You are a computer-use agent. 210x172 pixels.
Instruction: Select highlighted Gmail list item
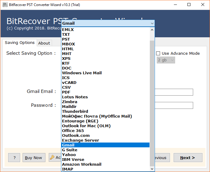tap(105, 145)
